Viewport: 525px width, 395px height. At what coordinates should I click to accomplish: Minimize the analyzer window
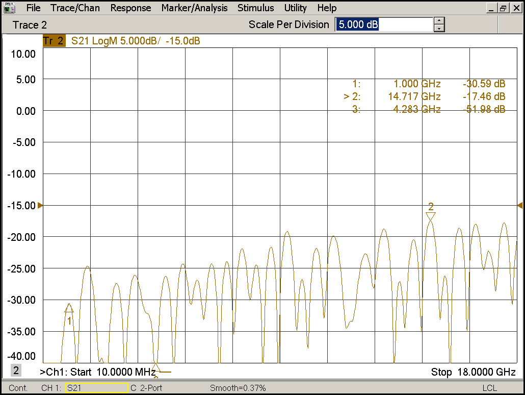point(491,8)
